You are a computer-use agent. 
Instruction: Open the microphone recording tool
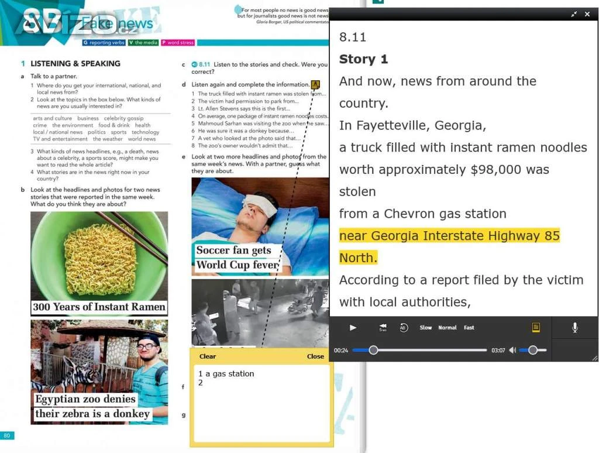point(575,328)
